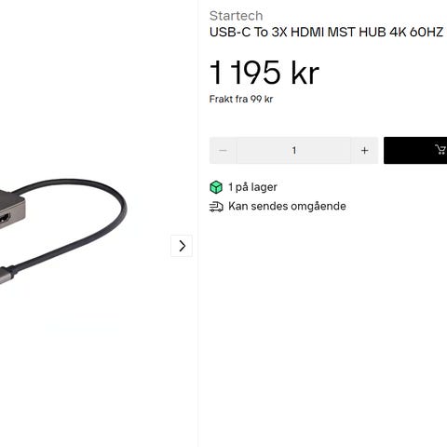Select the USB-C To 3X HDMI title
Image resolution: width=447 pixels, height=447 pixels.
(x=326, y=32)
